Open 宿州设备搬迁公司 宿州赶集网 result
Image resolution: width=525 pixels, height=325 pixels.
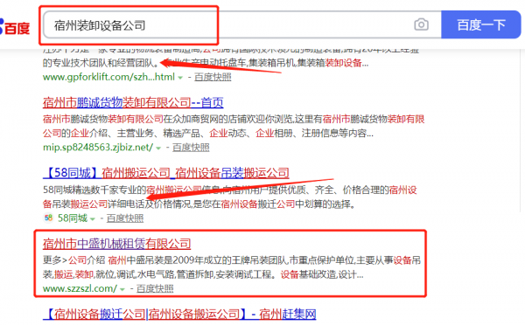click(x=179, y=314)
